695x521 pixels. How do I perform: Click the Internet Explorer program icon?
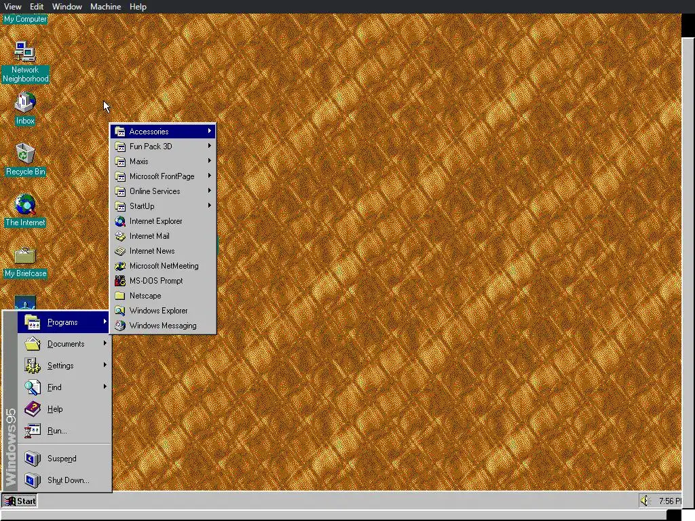120,221
